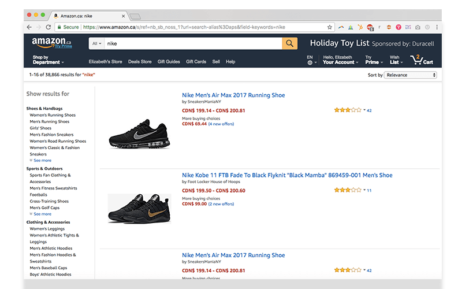Click the Holiday Toy List banner
This screenshot has width=462, height=289.
[x=372, y=43]
